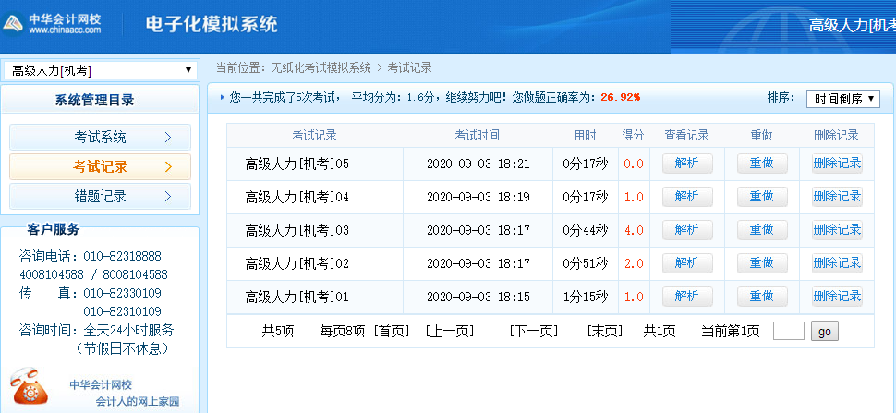The width and height of the screenshot is (896, 413).
Task: Click the 电子化模拟系统 title in header
Action: [212, 25]
